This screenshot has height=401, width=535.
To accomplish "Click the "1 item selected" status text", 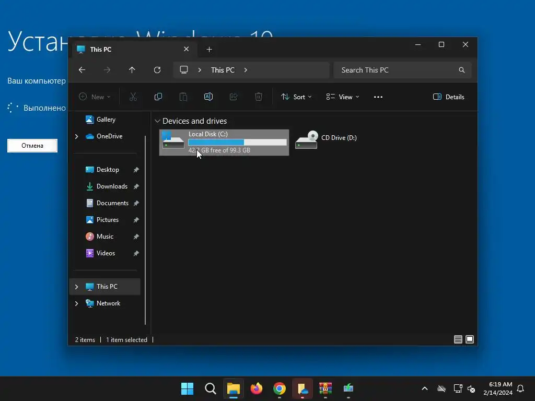I will tap(126, 339).
